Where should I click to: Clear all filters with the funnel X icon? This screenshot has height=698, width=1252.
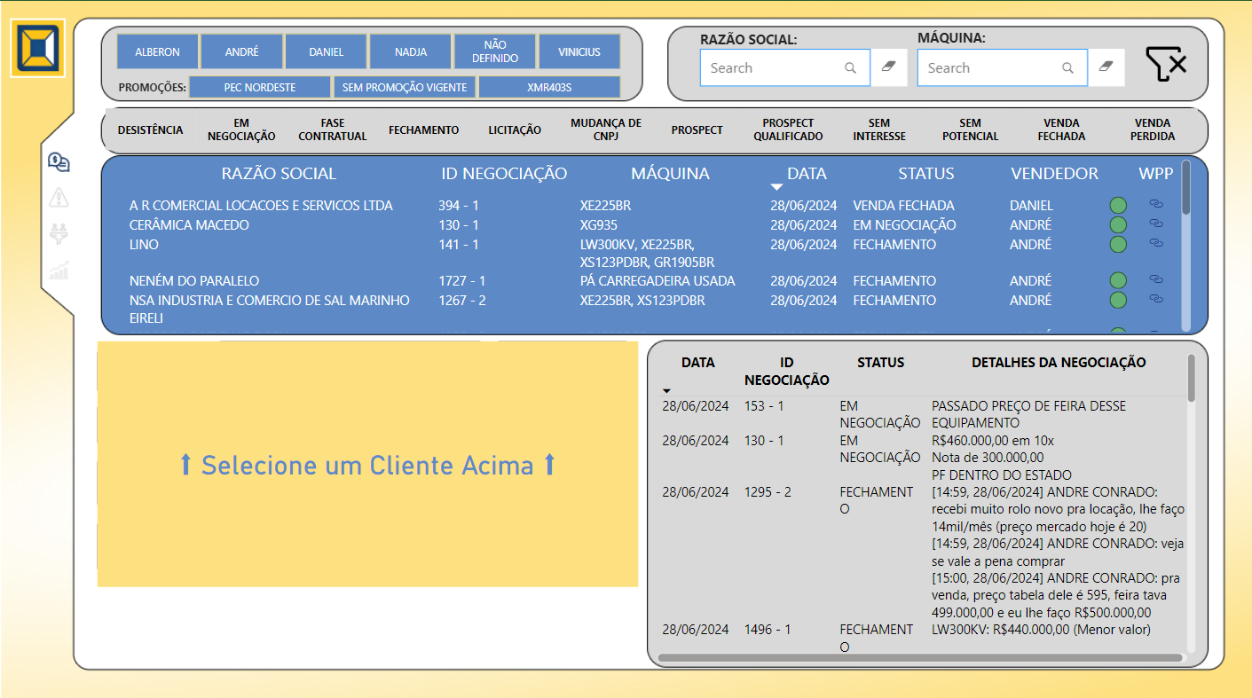pos(1166,65)
